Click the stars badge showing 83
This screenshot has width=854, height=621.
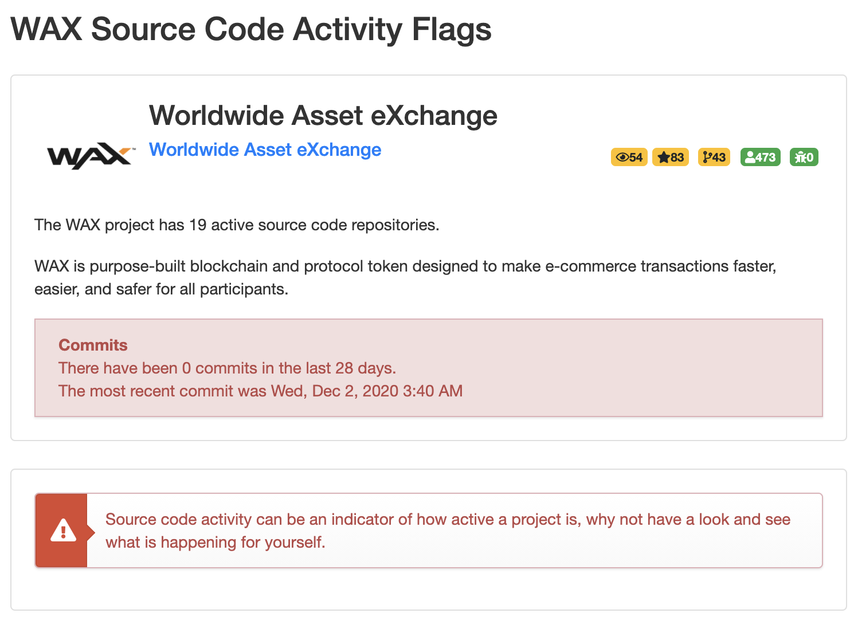[x=671, y=157]
